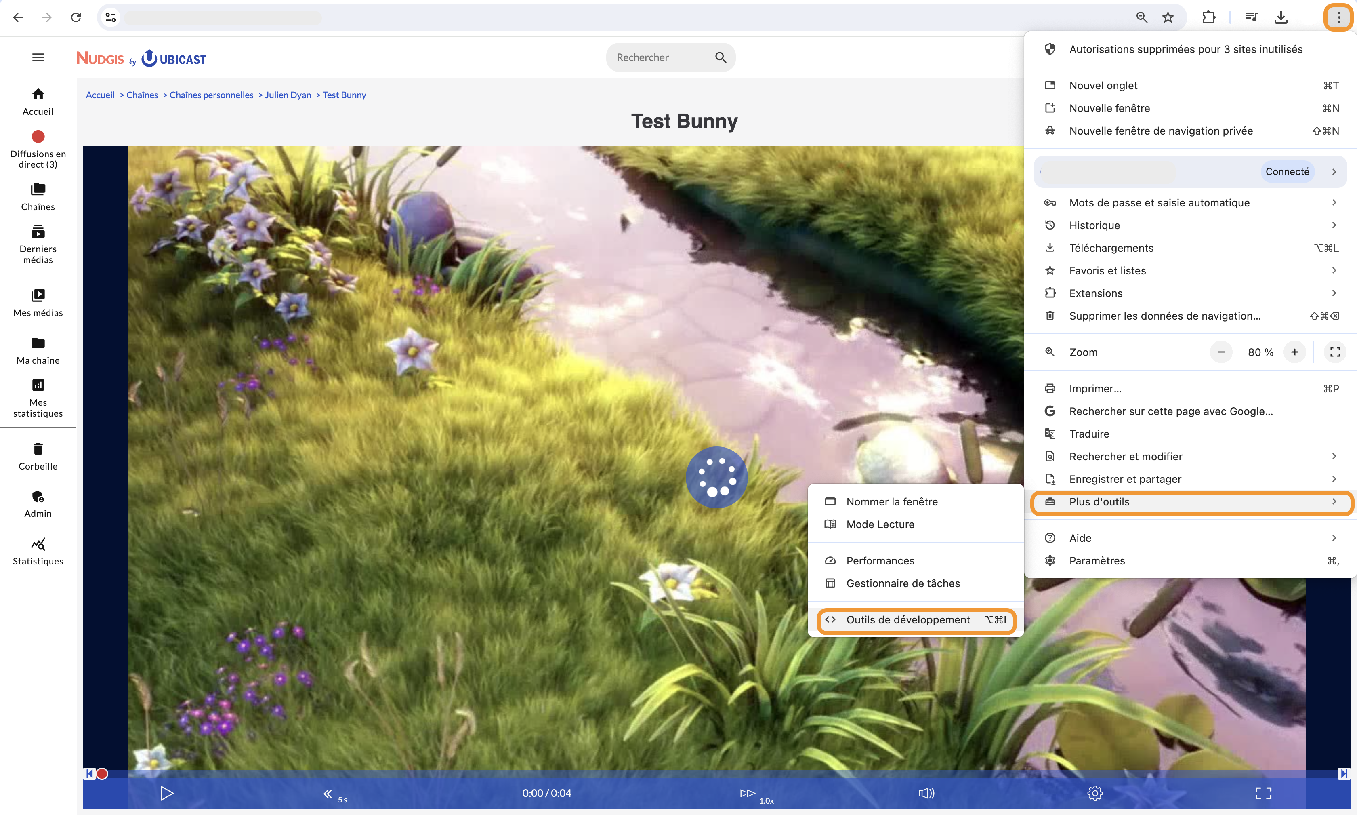The width and height of the screenshot is (1357, 815).
Task: Open Mes médias in the sidebar
Action: [38, 303]
